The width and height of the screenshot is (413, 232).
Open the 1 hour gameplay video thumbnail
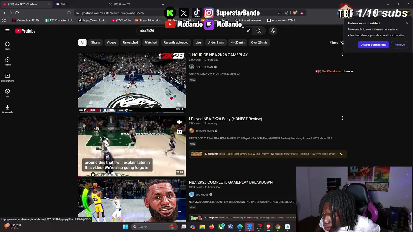[x=132, y=82]
